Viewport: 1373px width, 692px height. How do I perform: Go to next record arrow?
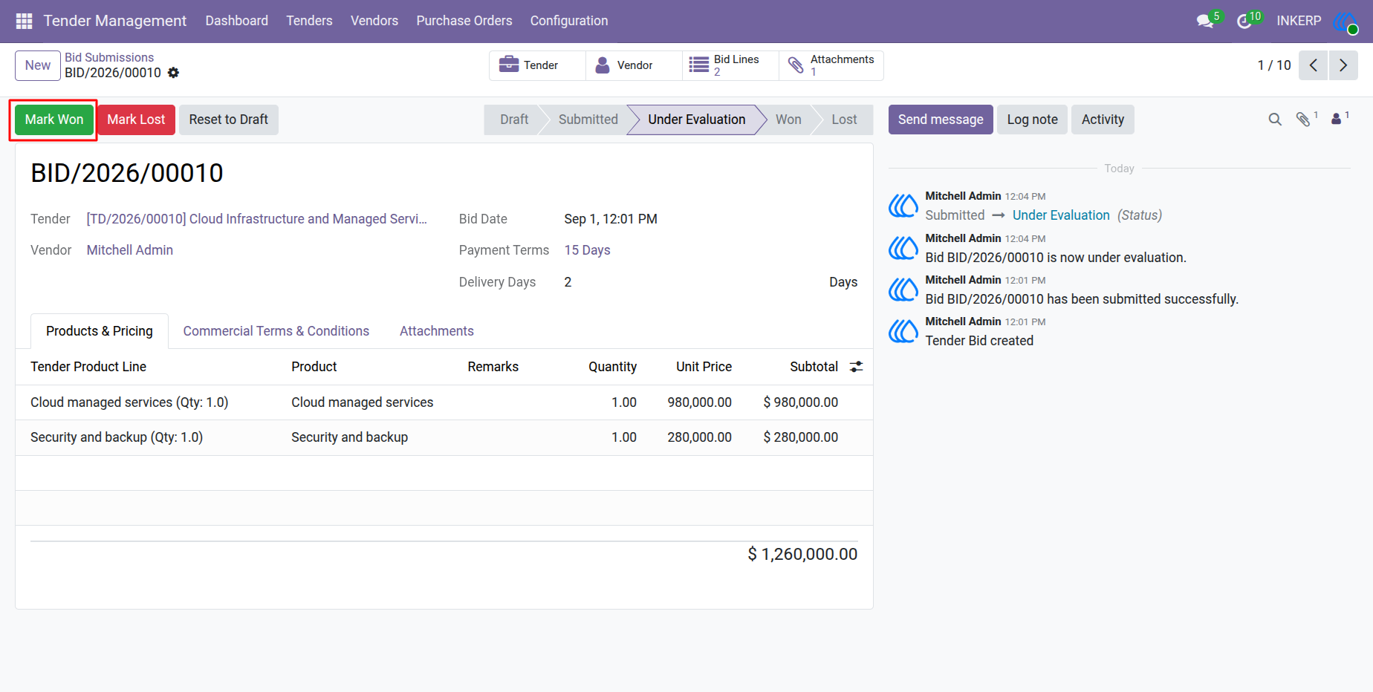point(1343,65)
